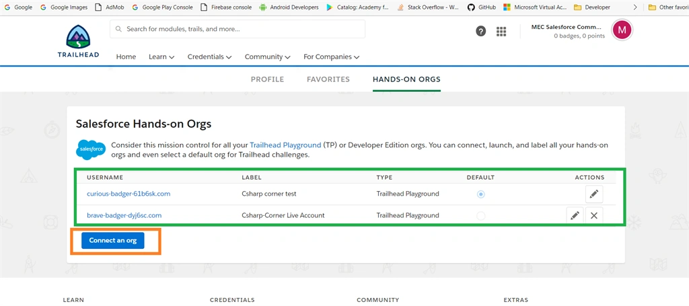The image size is (689, 306).
Task: Set brave-badger as default org
Action: tap(480, 216)
